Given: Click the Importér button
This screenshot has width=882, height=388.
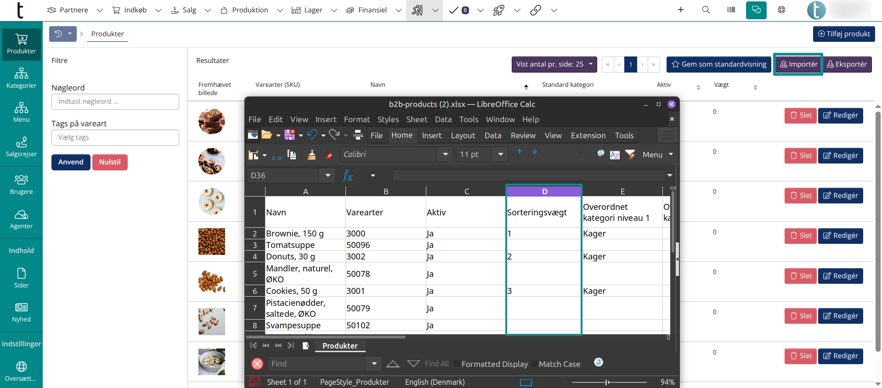Looking at the screenshot, I should (x=798, y=64).
